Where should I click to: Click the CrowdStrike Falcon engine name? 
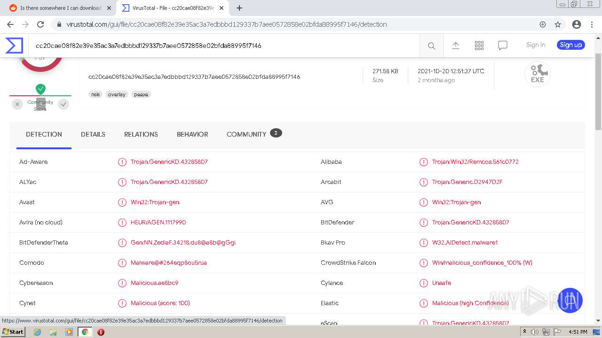click(348, 263)
